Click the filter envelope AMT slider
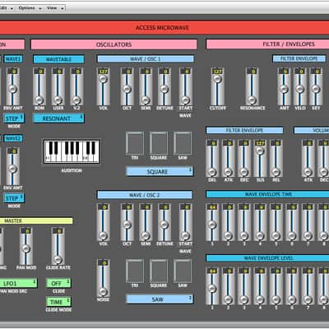329x329 pixels. tap(284, 86)
